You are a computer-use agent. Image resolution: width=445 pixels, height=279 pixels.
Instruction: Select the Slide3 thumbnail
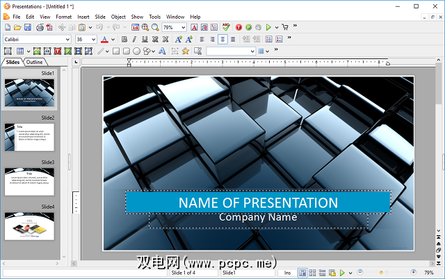tap(29, 182)
